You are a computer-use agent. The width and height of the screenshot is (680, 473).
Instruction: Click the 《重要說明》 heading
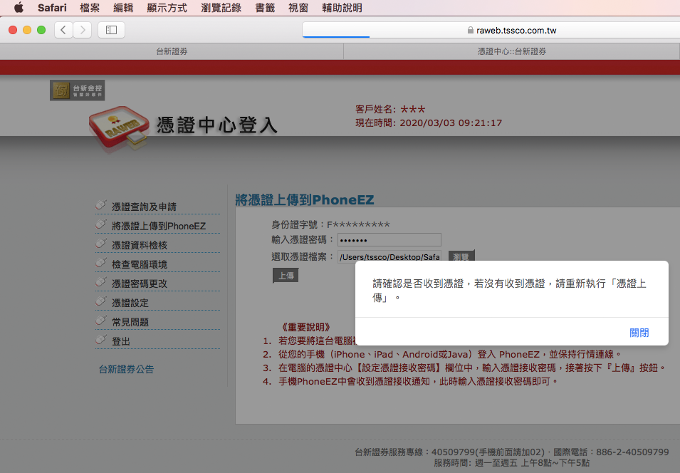click(x=306, y=327)
